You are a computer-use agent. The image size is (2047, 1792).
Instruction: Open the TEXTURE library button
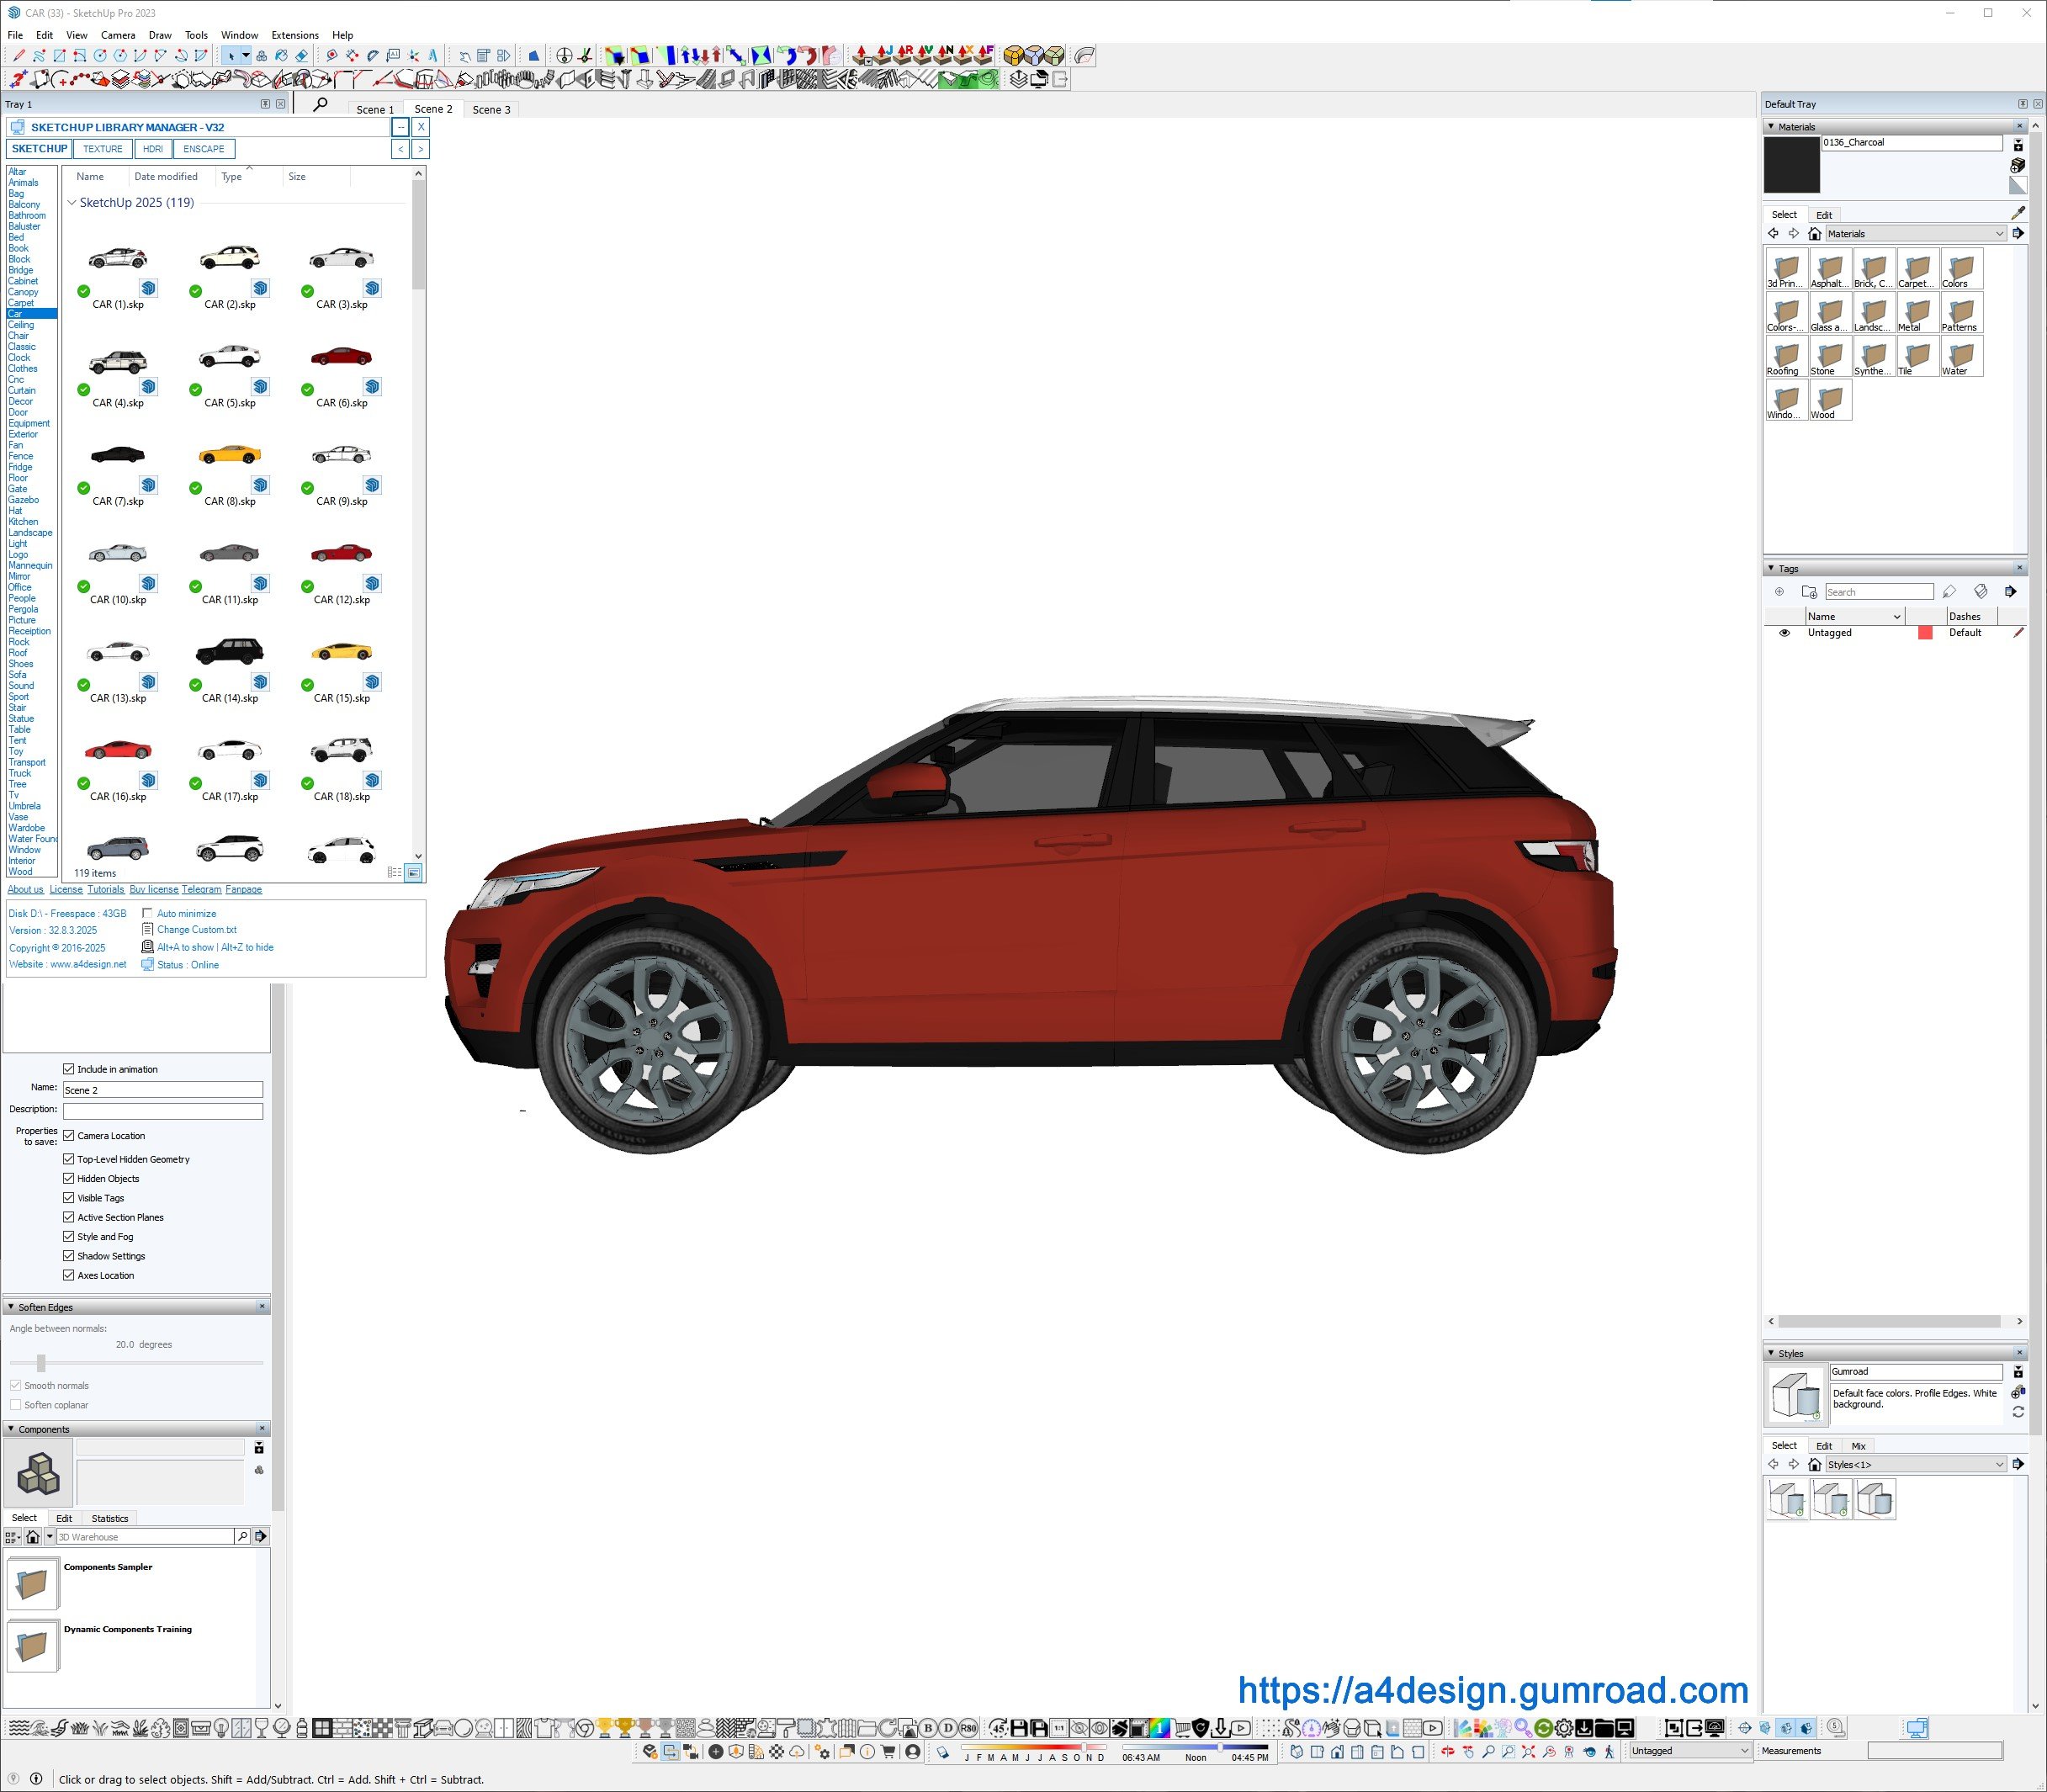point(102,149)
